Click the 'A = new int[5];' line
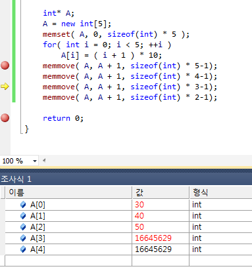252x277 pixels. click(x=77, y=24)
